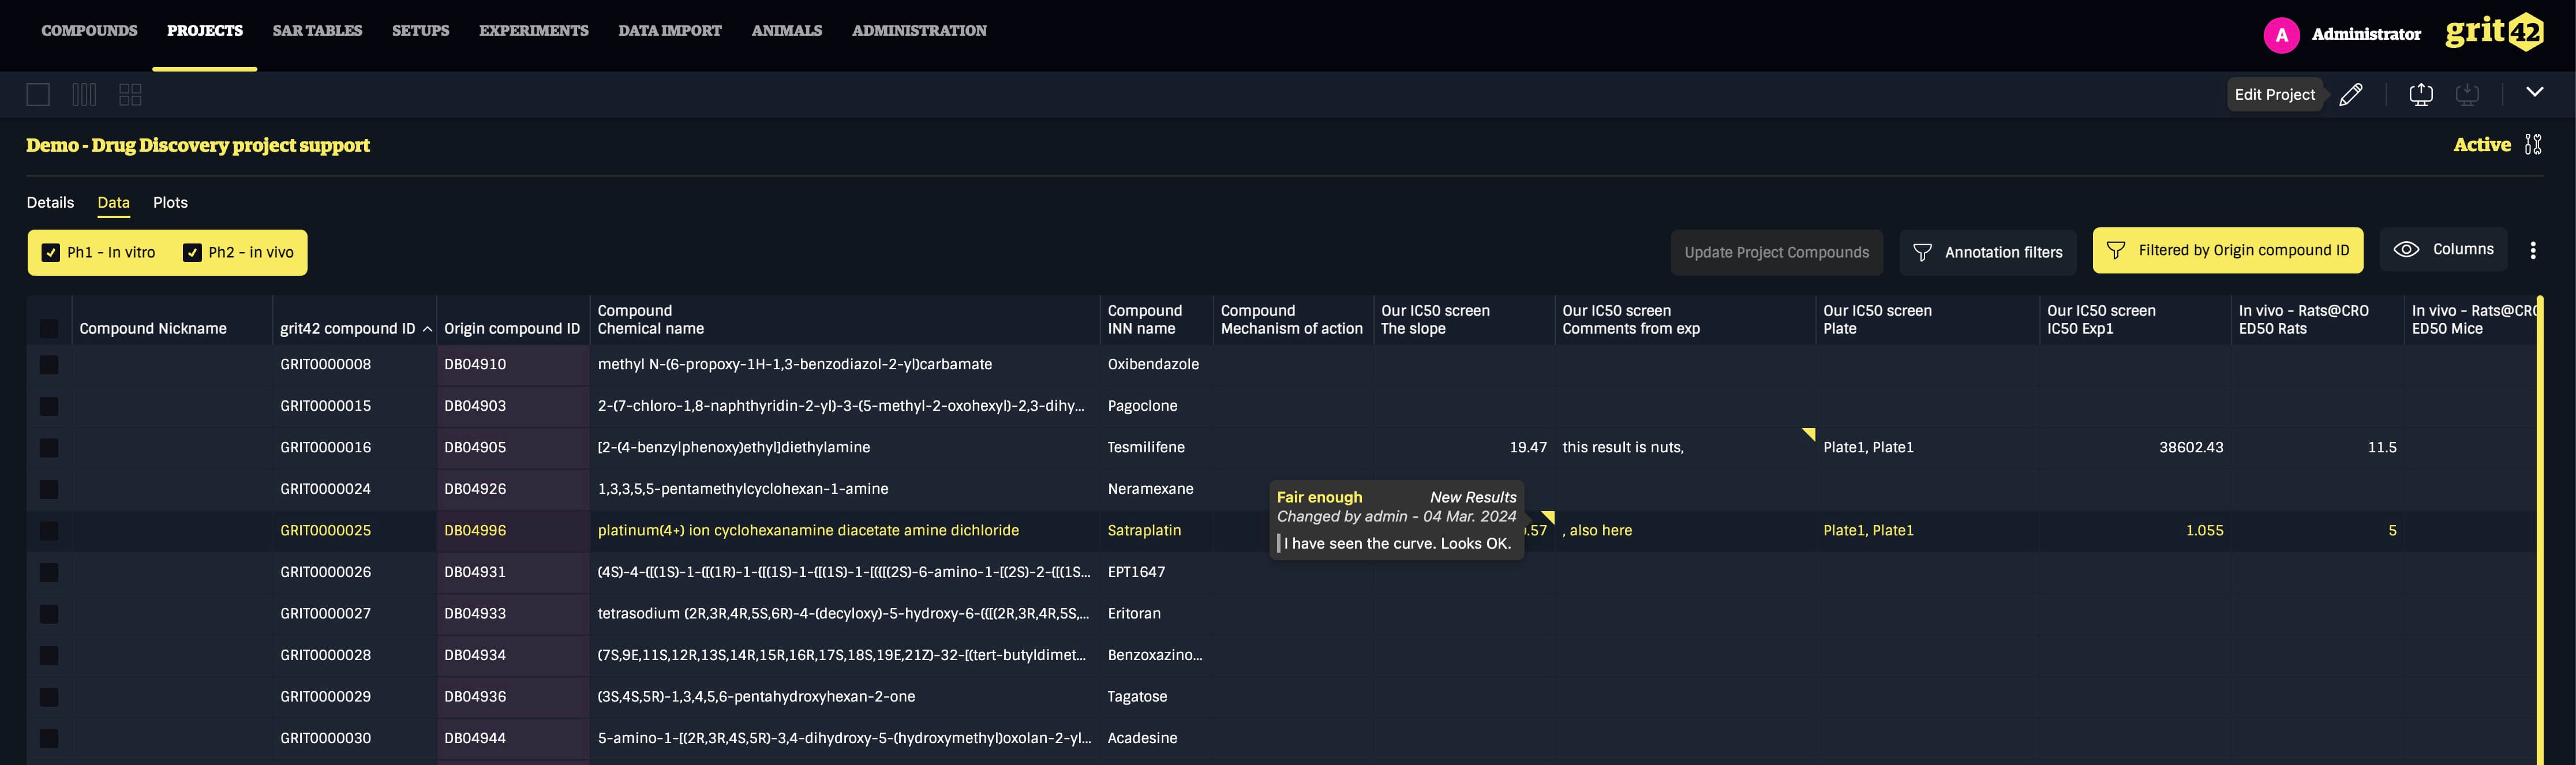
Task: Sort by grit42 compound ID column arrow
Action: click(427, 329)
